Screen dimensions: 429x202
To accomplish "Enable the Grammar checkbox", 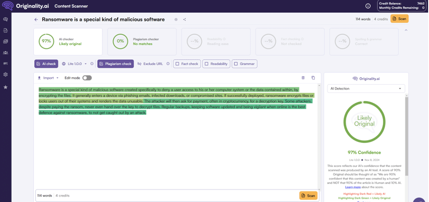I will click(236, 64).
